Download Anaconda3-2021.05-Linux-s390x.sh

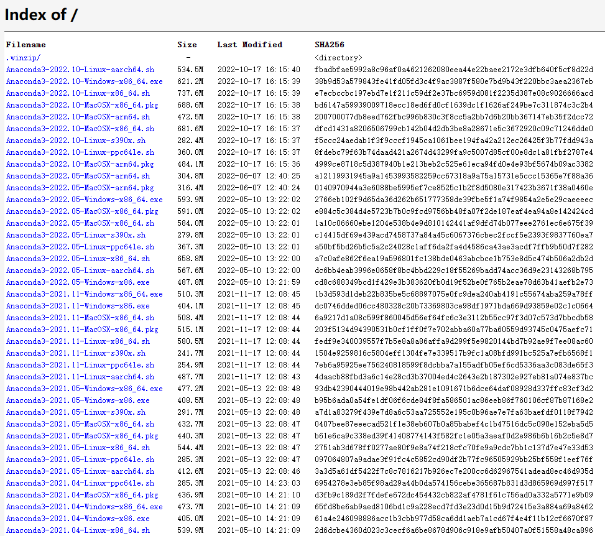coord(76,412)
